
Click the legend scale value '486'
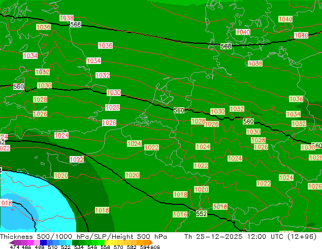click(26, 247)
